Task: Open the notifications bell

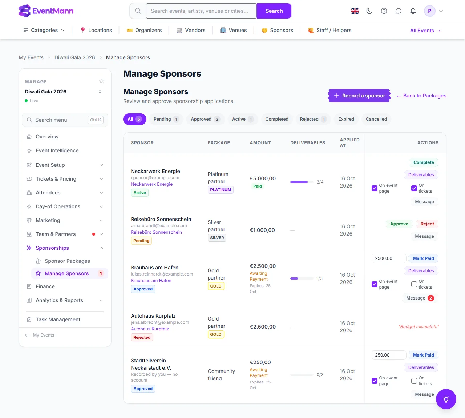Action: (x=413, y=11)
